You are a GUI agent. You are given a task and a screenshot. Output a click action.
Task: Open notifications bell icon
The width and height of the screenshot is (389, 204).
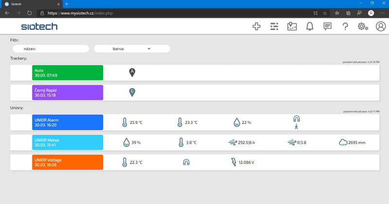click(x=310, y=26)
